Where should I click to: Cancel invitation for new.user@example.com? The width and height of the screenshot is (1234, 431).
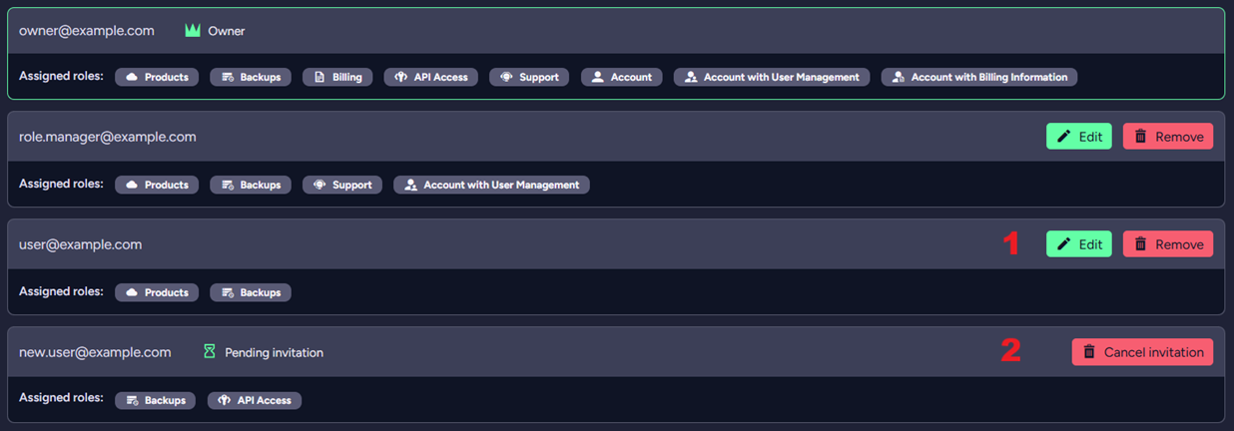tap(1142, 352)
